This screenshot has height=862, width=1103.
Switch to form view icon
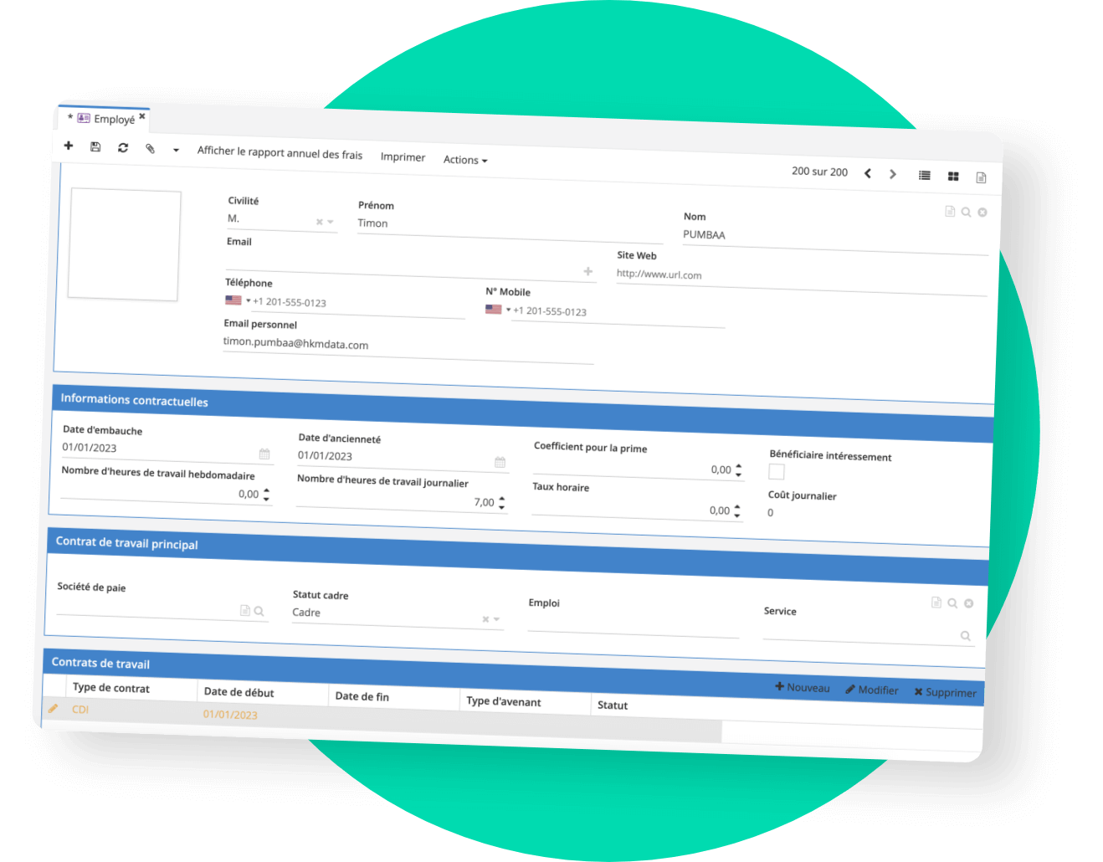(x=981, y=177)
